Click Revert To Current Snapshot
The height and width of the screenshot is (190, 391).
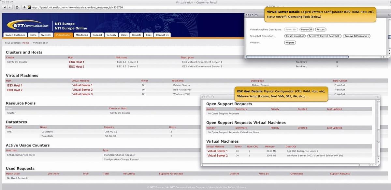coord(324,36)
